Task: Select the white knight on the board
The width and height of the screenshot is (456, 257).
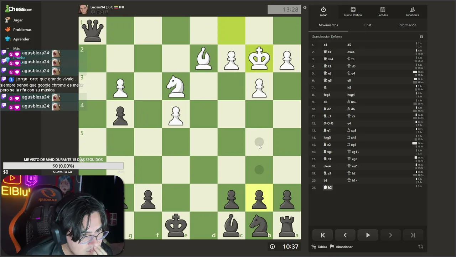Action: pyautogui.click(x=176, y=86)
